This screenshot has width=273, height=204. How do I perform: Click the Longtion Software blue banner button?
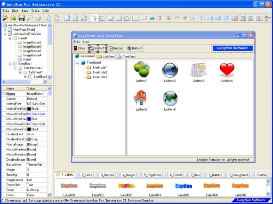coord(233,48)
